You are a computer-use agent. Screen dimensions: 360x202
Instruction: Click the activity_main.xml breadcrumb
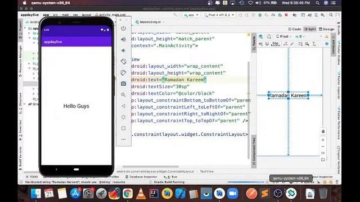[110, 15]
